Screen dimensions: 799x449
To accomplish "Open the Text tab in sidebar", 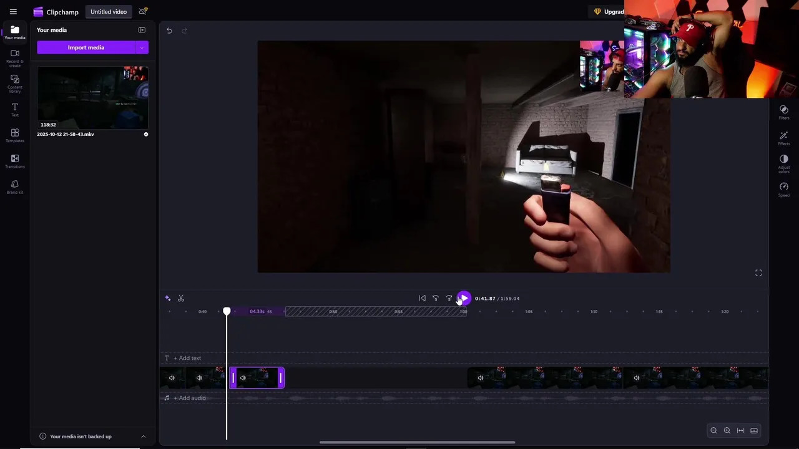I will point(15,110).
